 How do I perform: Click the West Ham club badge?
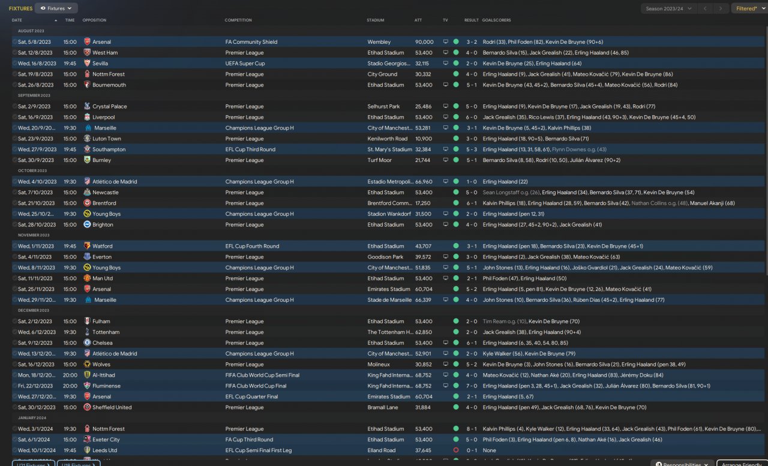tap(87, 53)
